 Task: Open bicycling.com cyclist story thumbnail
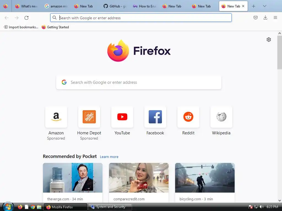(x=205, y=178)
